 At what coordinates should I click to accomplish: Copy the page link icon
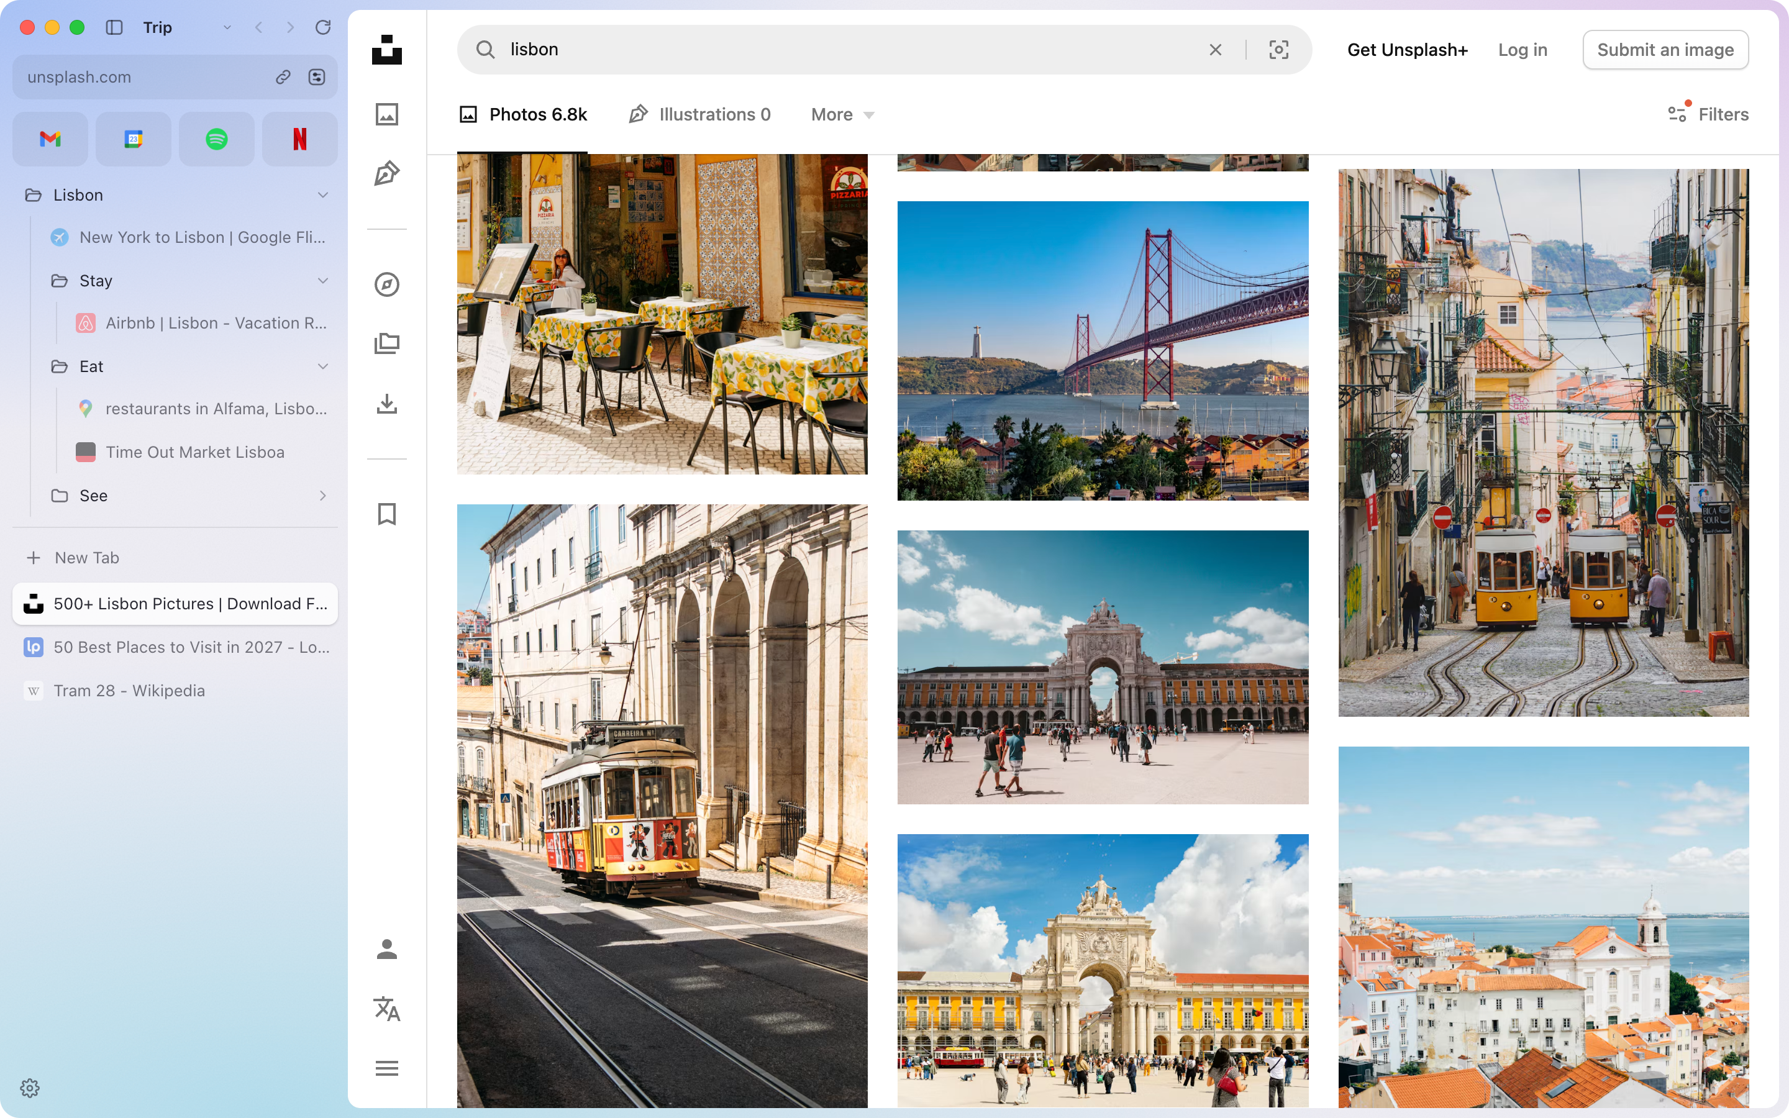pyautogui.click(x=283, y=77)
